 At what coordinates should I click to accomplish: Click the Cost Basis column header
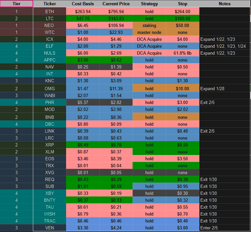(x=83, y=4)
